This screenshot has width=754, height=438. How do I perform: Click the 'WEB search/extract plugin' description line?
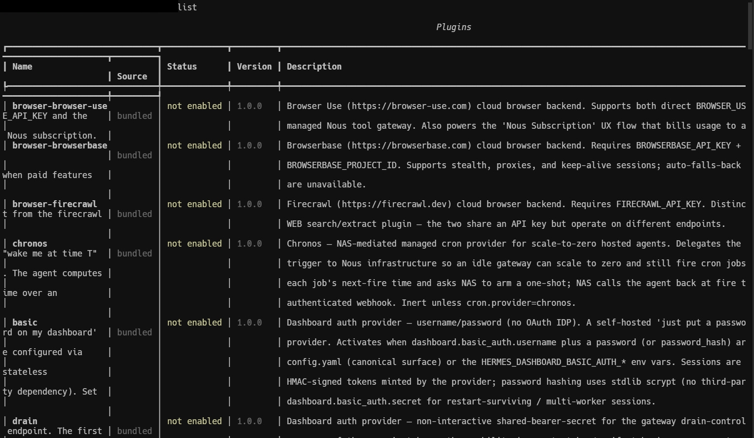[x=506, y=224]
